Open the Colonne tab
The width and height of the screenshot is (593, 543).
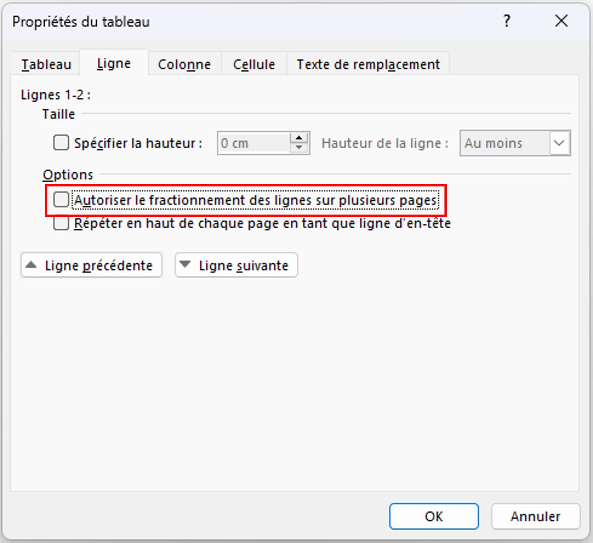click(x=184, y=64)
